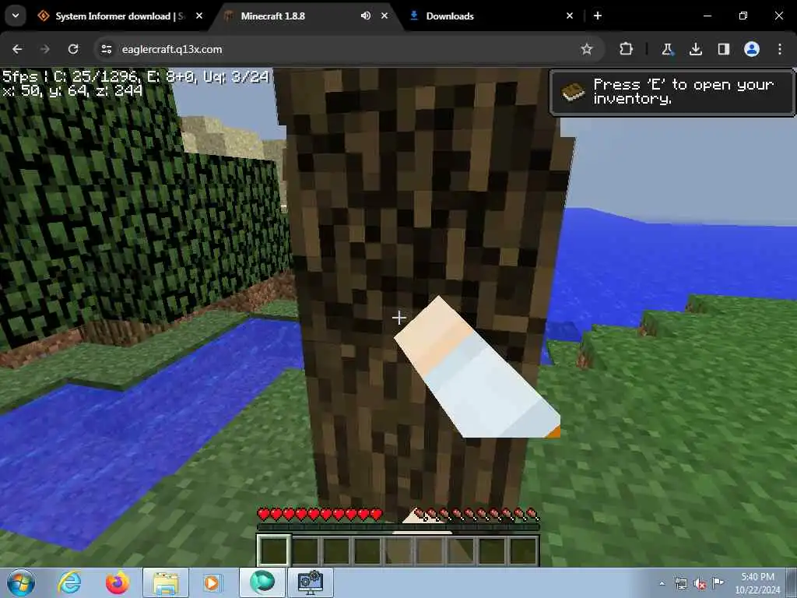Screen dimensions: 797x598
Task: Show browser downloads tray icon
Action: click(695, 49)
